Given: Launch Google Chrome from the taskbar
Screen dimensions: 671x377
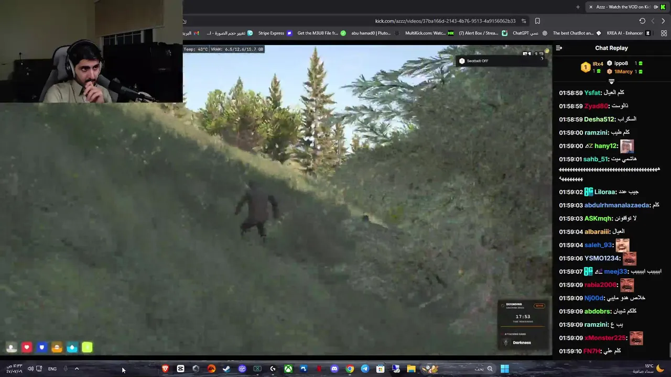Looking at the screenshot, I should (x=350, y=369).
